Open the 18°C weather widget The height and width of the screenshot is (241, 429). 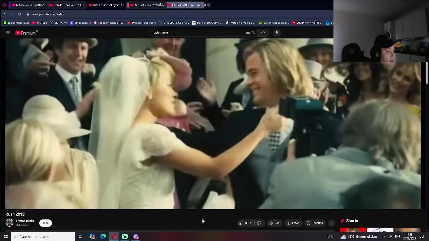pyautogui.click(x=359, y=237)
